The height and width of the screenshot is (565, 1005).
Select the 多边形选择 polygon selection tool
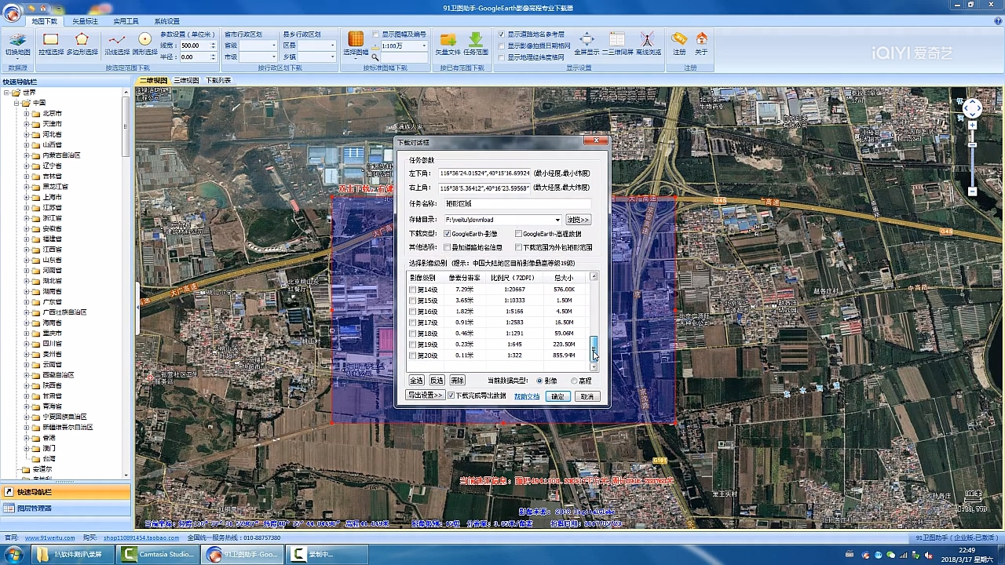pos(82,39)
